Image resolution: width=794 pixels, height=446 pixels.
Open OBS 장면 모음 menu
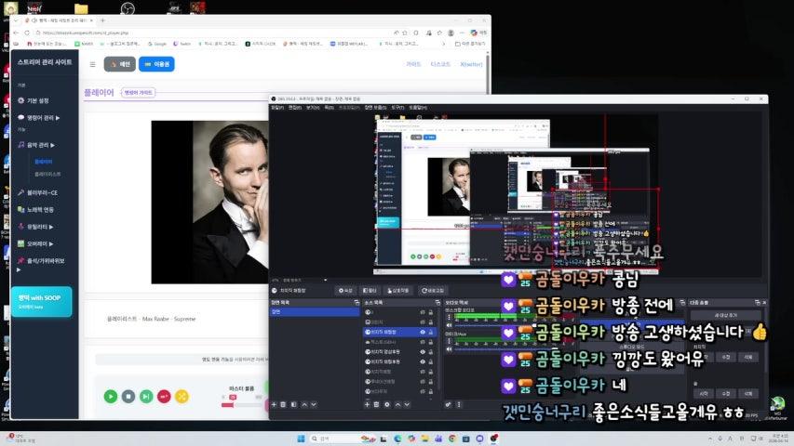tap(376, 108)
